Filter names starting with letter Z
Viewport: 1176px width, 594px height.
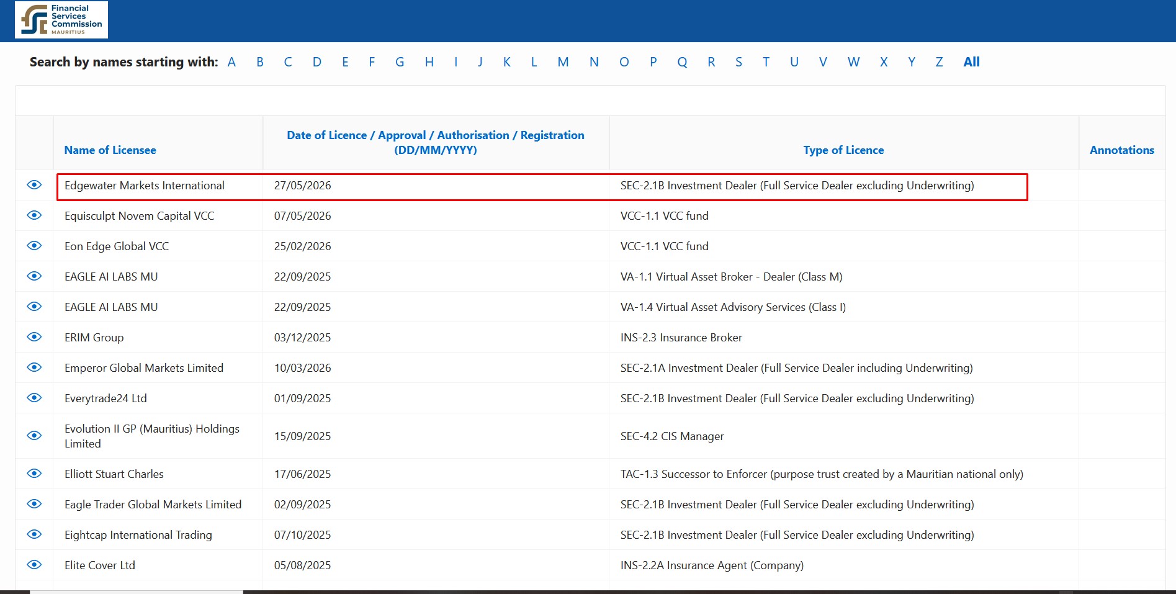pos(940,62)
